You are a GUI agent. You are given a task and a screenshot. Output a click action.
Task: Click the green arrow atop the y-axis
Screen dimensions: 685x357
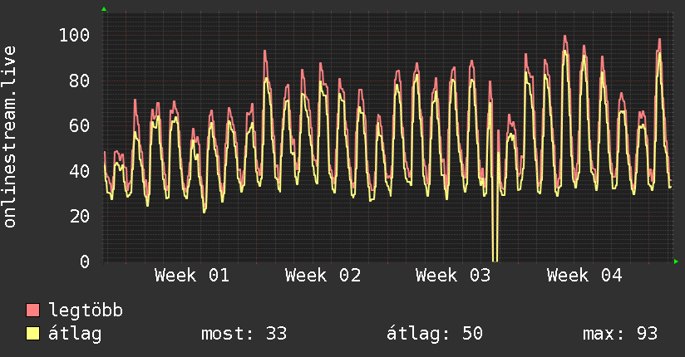[x=104, y=9]
